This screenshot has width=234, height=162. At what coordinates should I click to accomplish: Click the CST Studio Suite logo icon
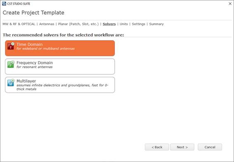pos(4,4)
